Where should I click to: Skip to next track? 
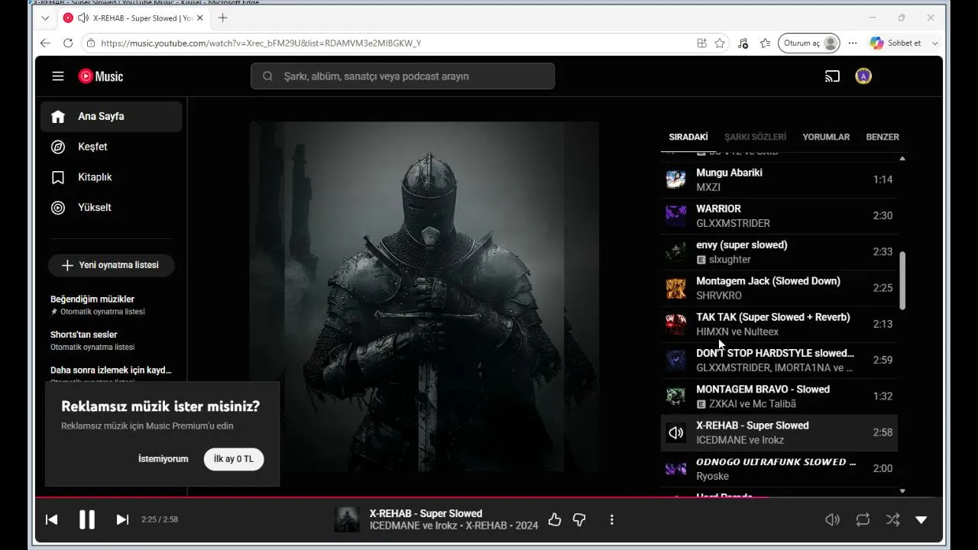(x=122, y=519)
